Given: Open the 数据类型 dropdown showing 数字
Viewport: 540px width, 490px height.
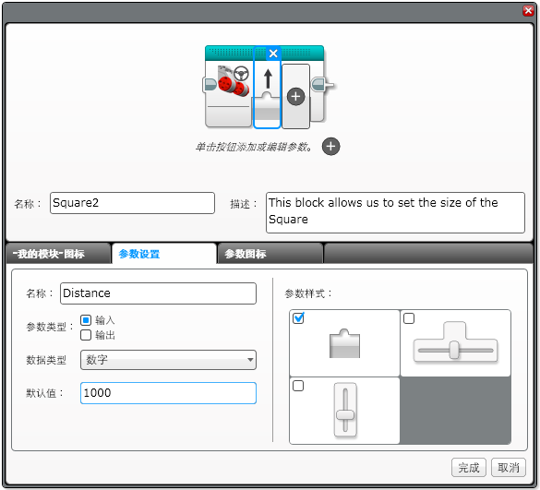Looking at the screenshot, I should (168, 360).
